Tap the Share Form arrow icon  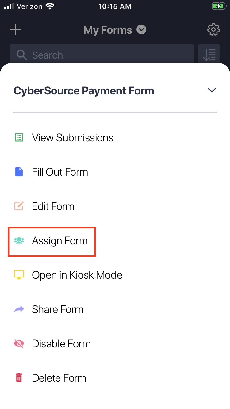pyautogui.click(x=19, y=309)
